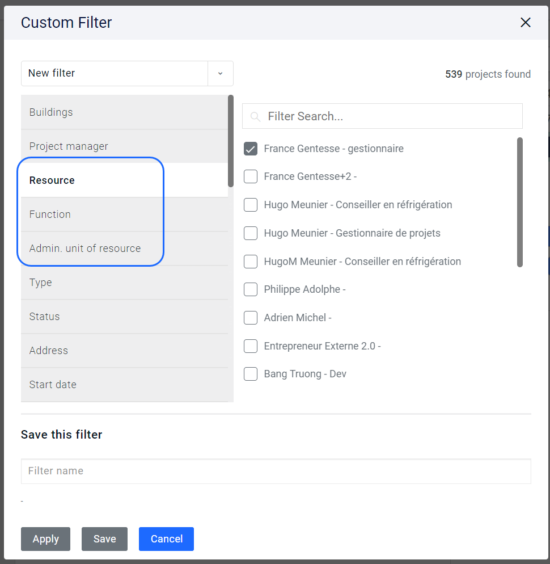Select Adrien Michel from the list
Screen dimensions: 550x564
click(x=250, y=318)
